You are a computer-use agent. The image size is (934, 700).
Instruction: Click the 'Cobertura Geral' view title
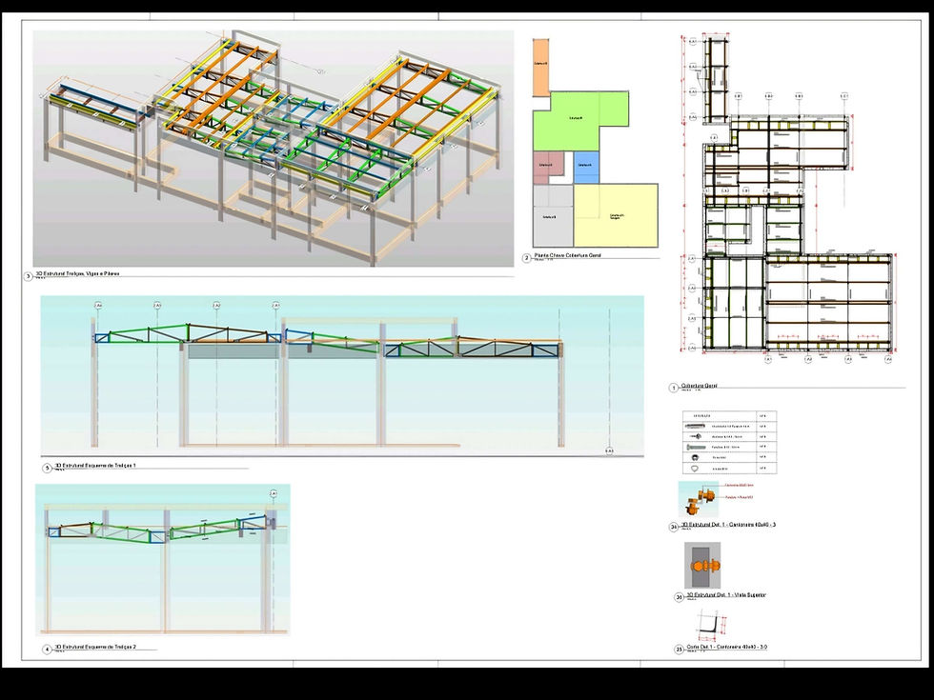[699, 386]
